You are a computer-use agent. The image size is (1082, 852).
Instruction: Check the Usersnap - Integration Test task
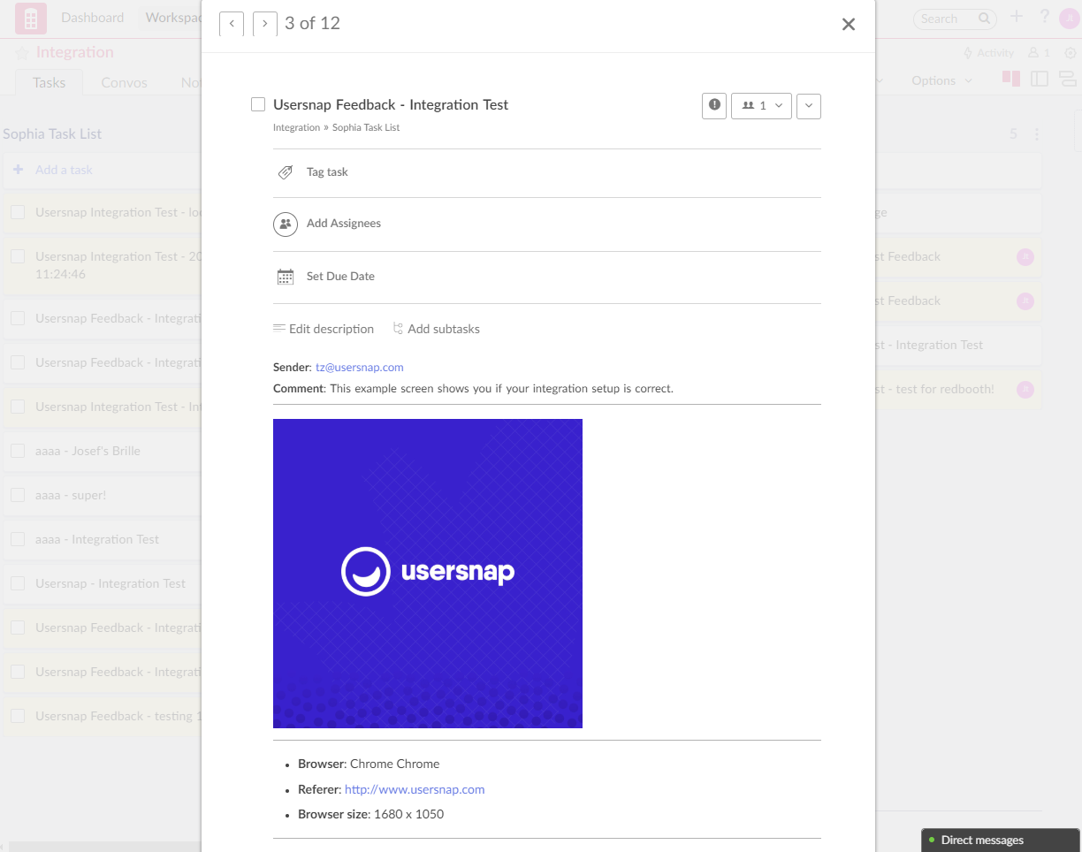(x=18, y=583)
